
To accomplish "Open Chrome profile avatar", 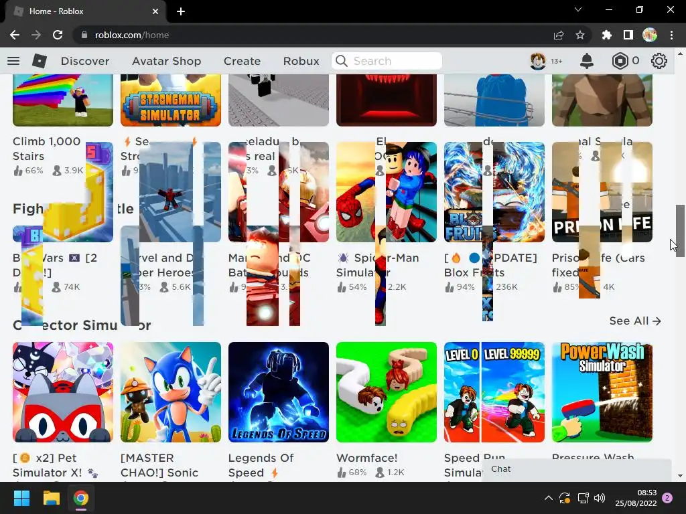I will pyautogui.click(x=650, y=35).
